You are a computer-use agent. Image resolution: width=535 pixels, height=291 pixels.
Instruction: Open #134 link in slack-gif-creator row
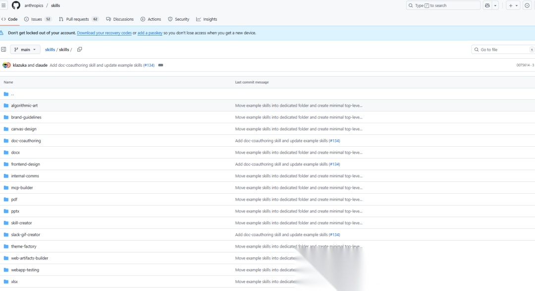click(334, 235)
